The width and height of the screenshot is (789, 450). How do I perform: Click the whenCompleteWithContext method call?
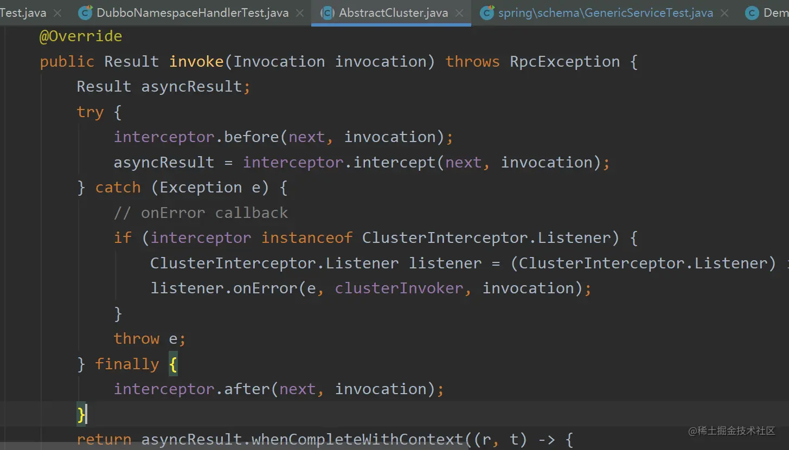coord(357,439)
